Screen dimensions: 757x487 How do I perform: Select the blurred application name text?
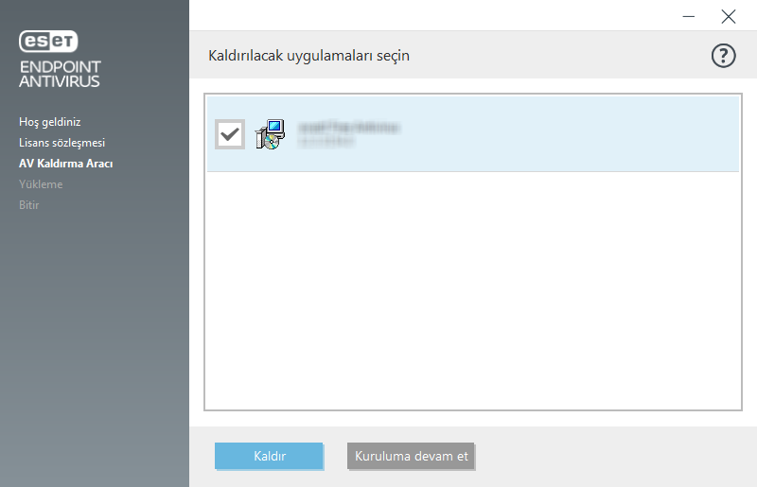tap(348, 127)
